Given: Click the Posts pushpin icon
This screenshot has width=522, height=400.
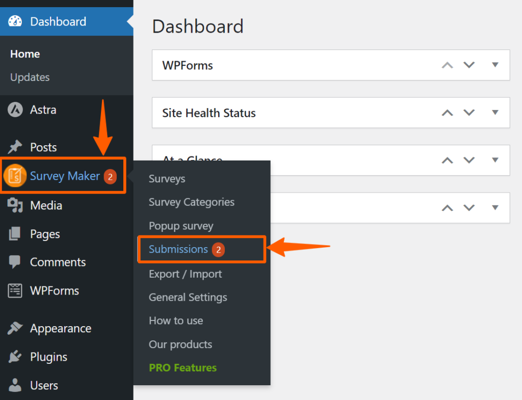Looking at the screenshot, I should [15, 147].
